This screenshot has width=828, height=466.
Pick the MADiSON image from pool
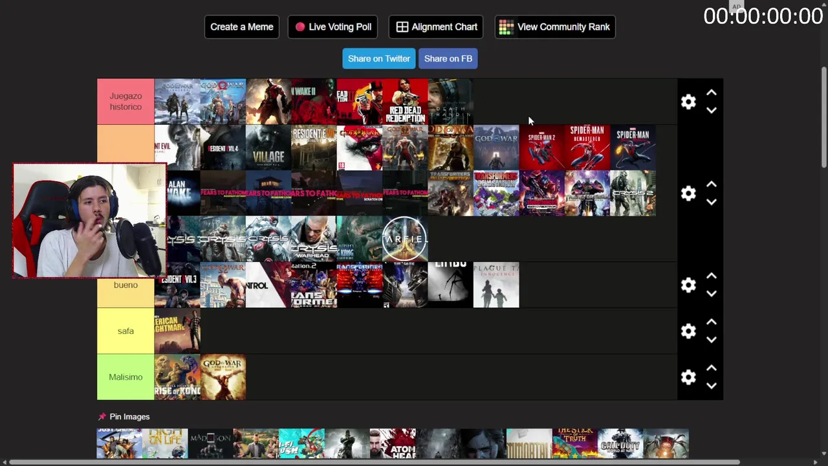(211, 443)
